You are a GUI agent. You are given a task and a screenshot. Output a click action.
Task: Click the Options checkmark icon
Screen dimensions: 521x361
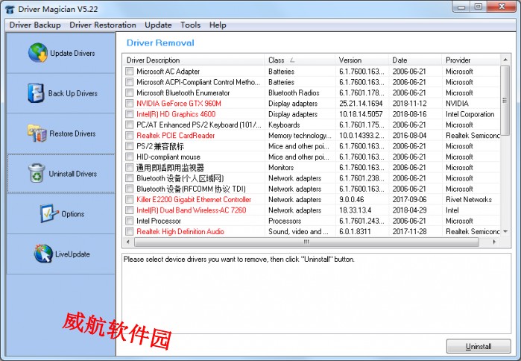49,213
